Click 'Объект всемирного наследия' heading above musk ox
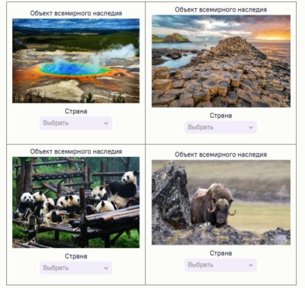The height and width of the screenshot is (288, 305). click(x=221, y=155)
